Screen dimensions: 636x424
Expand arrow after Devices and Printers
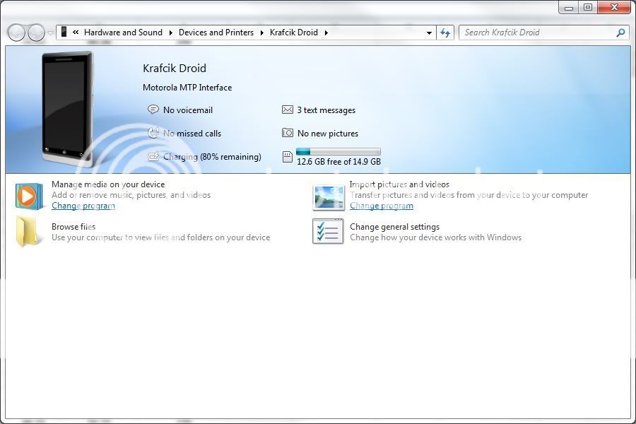point(261,33)
